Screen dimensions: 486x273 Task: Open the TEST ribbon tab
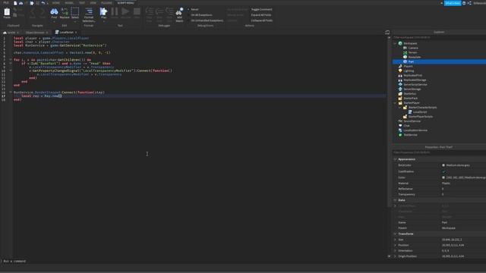click(x=82, y=3)
